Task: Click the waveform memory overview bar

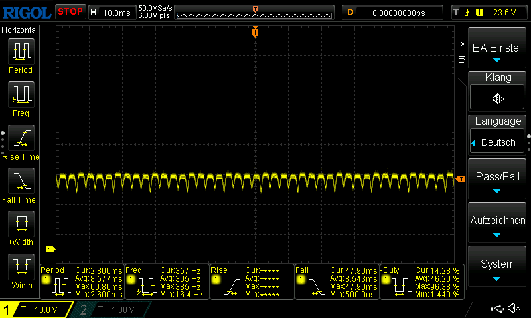Action: coord(255,12)
